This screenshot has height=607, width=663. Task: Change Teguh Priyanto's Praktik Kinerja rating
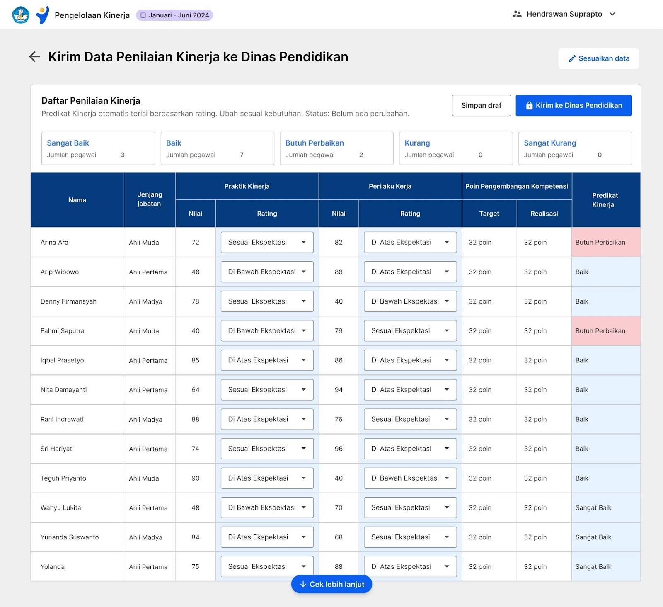point(267,478)
